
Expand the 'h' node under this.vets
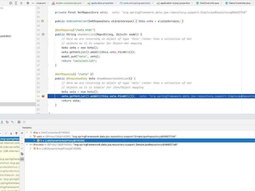30,148
